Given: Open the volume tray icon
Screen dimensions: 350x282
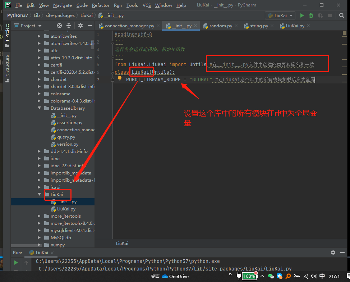Looking at the screenshot, I should click(x=314, y=276).
